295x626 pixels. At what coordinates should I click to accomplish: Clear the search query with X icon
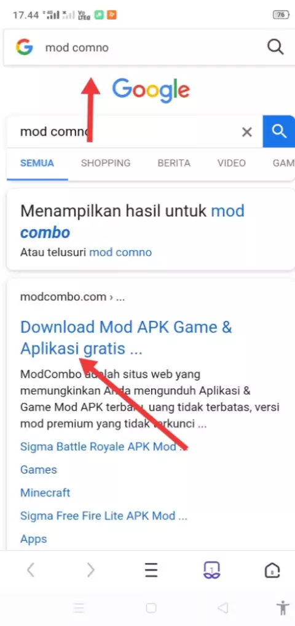pyautogui.click(x=247, y=132)
